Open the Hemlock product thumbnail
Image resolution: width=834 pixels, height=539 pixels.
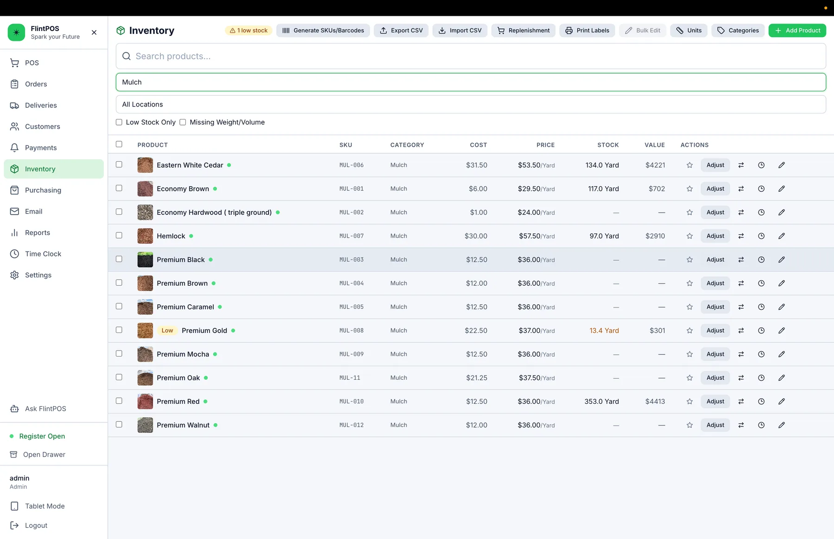[x=145, y=236]
